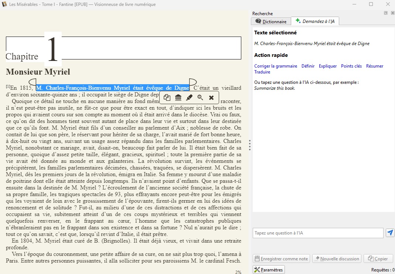Start a Nouvelle discussion

(x=336, y=259)
